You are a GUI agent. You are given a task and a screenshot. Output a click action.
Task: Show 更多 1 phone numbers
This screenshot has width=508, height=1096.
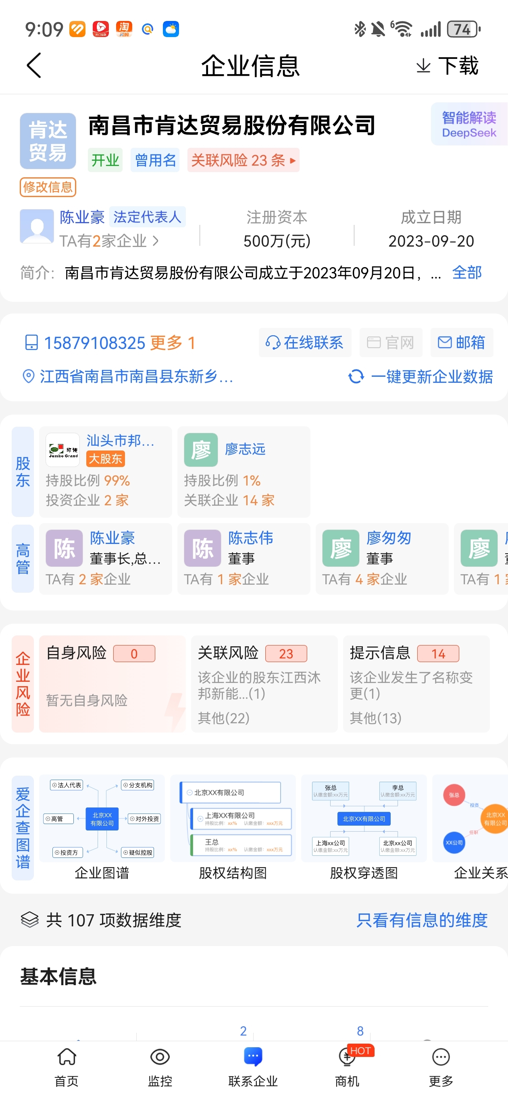pos(173,342)
